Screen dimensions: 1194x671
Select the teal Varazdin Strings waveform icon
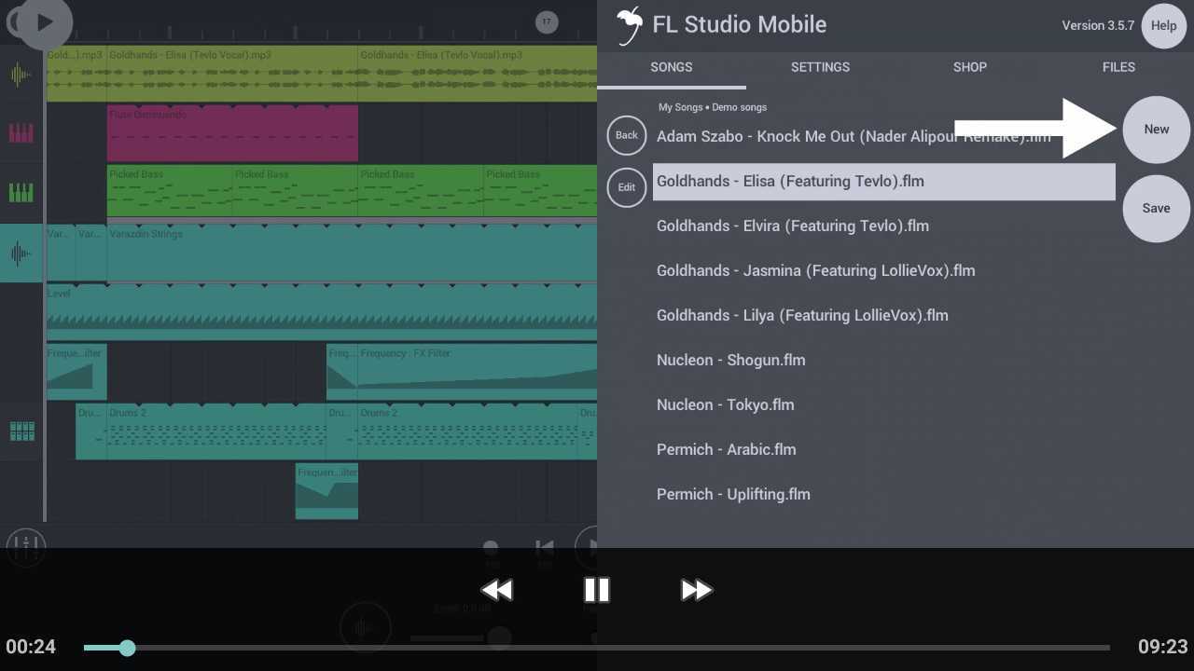(21, 253)
